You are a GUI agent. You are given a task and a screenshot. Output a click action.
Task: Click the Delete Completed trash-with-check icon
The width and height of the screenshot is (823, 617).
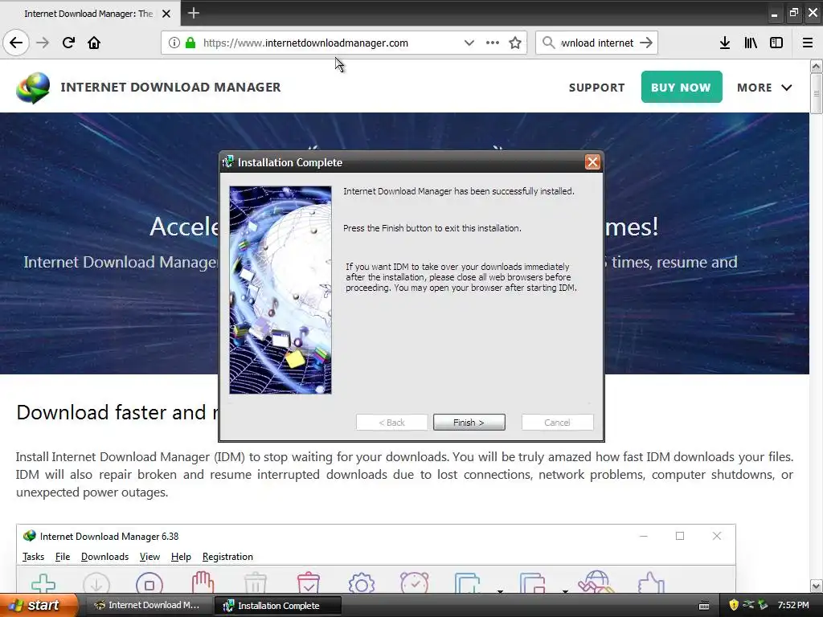point(309,582)
